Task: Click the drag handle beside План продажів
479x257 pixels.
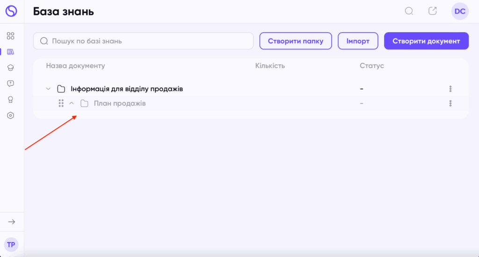Action: tap(61, 104)
